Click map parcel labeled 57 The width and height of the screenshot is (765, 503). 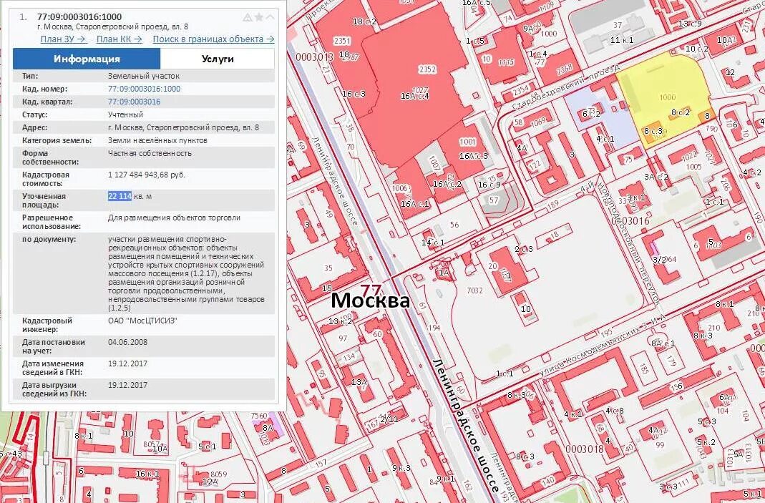pyautogui.click(x=494, y=200)
